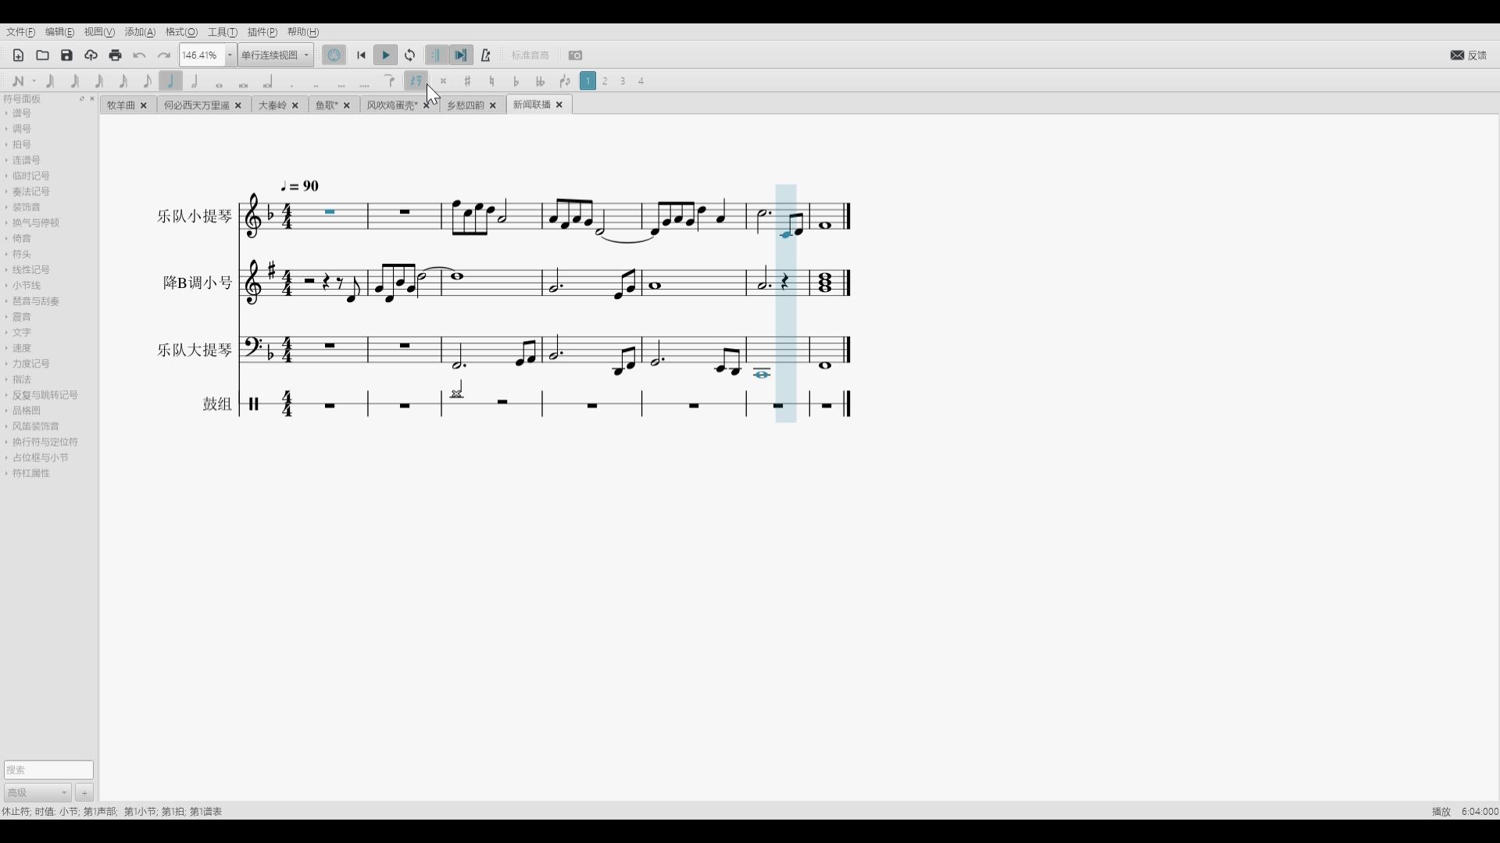
Task: Select quarter note duration
Action: tap(170, 81)
